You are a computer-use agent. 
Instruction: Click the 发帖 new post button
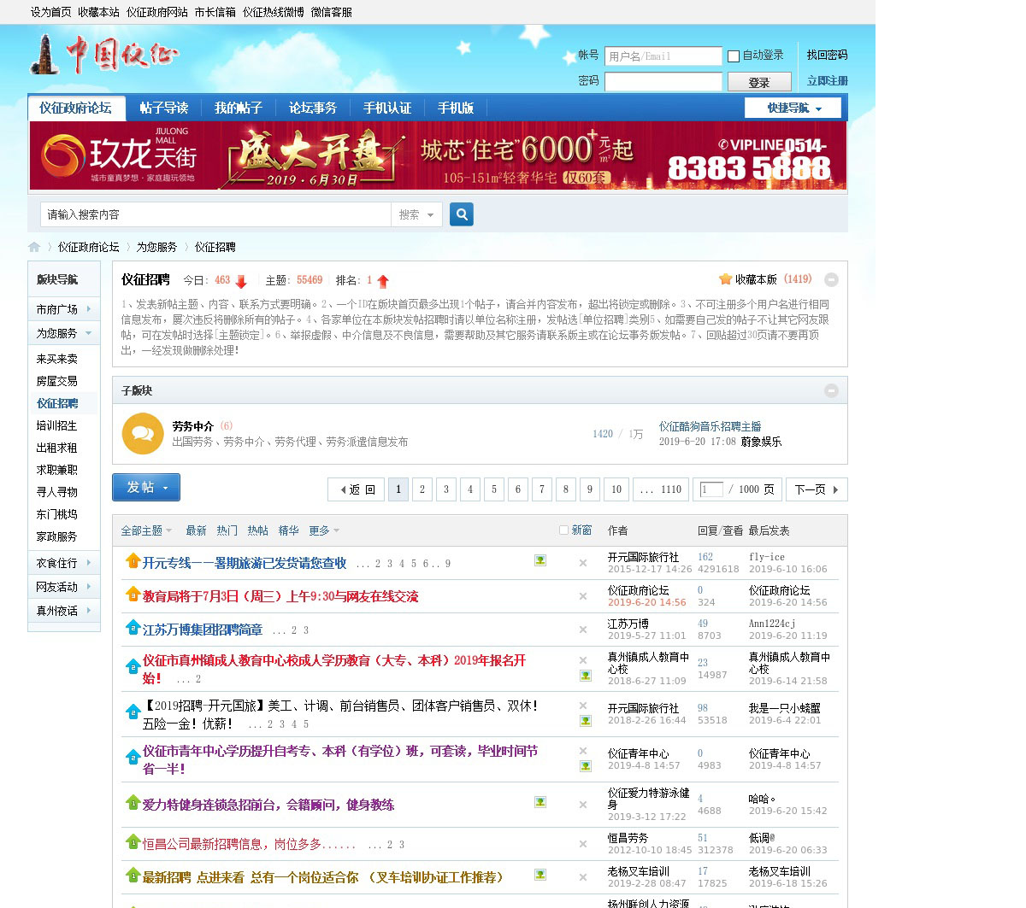146,487
